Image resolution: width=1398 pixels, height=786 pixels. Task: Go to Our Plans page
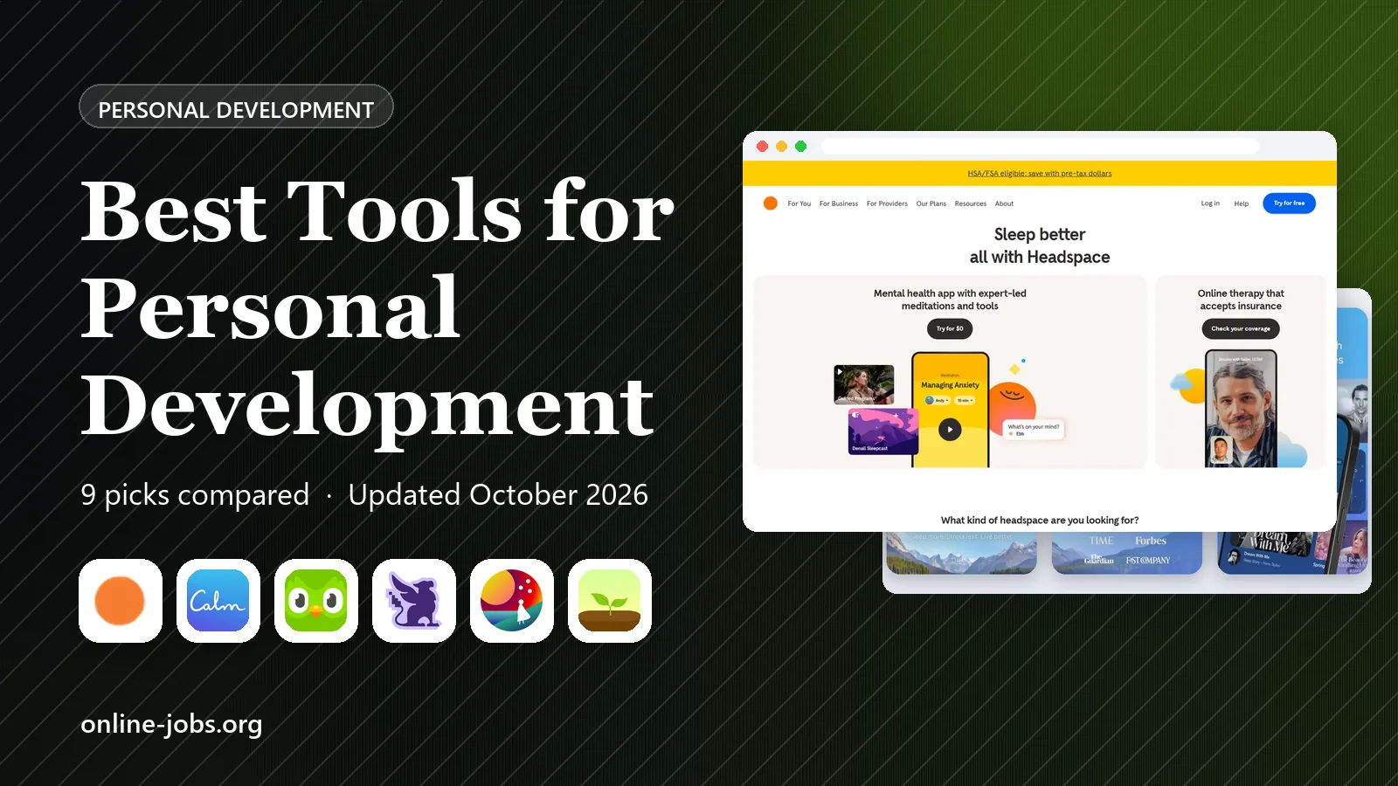tap(931, 203)
